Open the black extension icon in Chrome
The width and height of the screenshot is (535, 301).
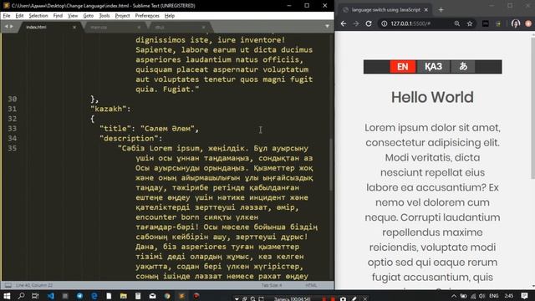click(x=485, y=23)
